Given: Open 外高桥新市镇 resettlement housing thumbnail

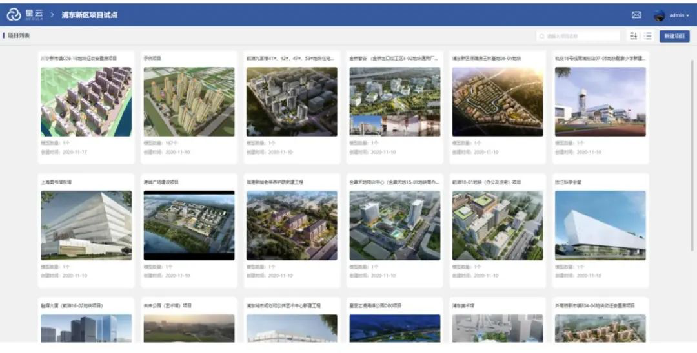Looking at the screenshot, I should pyautogui.click(x=600, y=328).
